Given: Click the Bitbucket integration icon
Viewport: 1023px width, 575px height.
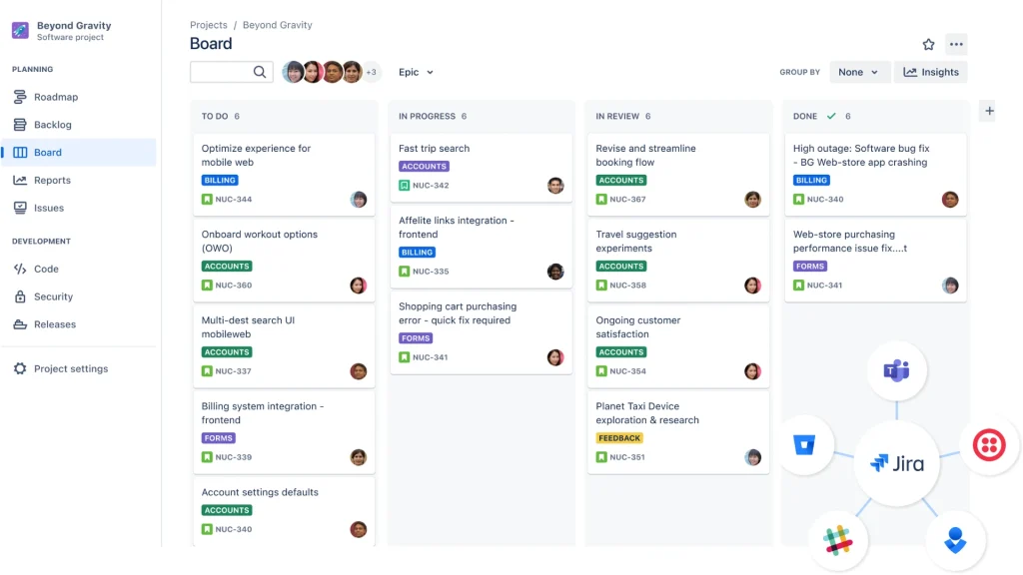Looking at the screenshot, I should click(806, 445).
